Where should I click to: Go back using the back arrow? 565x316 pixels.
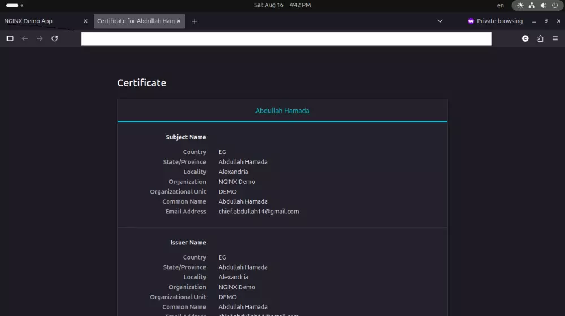point(25,38)
